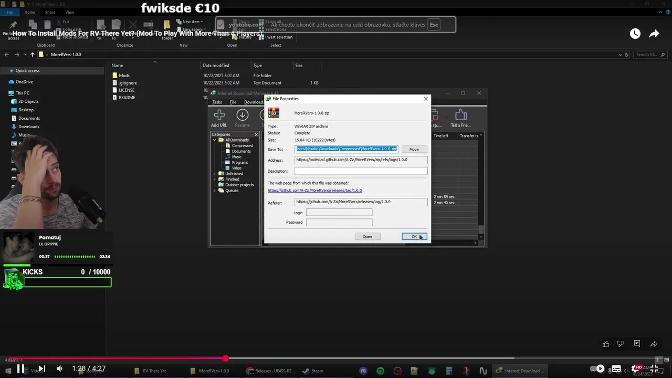Select the Mods folder in Explorer
Image resolution: width=672 pixels, height=378 pixels.
[x=121, y=76]
